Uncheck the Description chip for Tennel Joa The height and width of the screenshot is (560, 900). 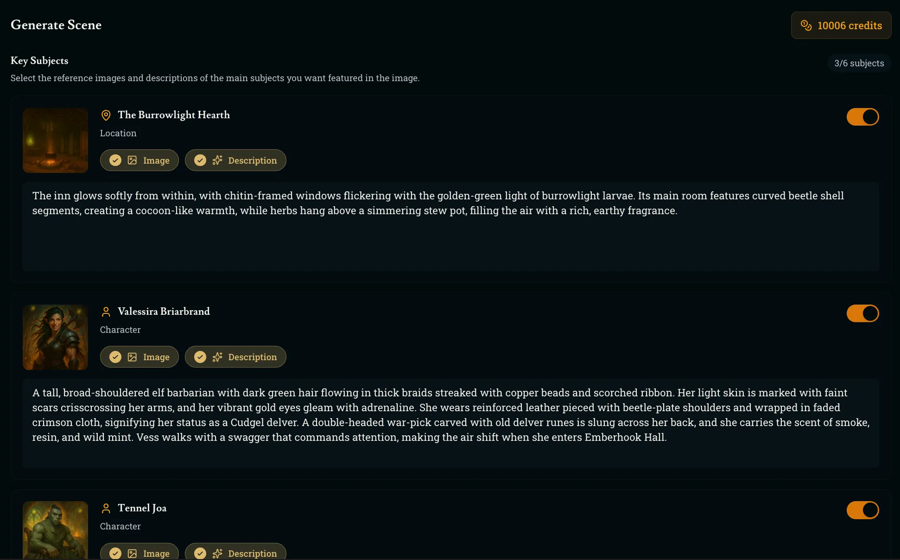pyautogui.click(x=235, y=553)
